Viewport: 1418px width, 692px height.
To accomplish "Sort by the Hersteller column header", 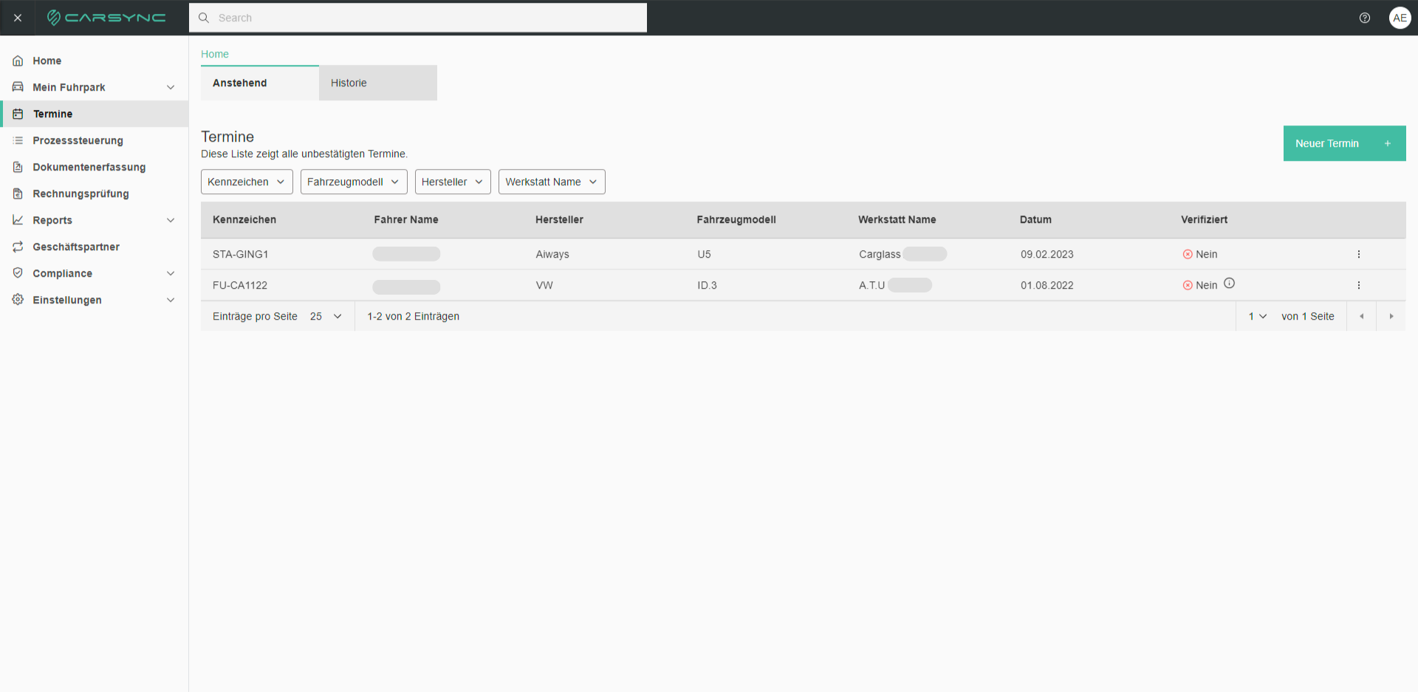I will pyautogui.click(x=559, y=219).
